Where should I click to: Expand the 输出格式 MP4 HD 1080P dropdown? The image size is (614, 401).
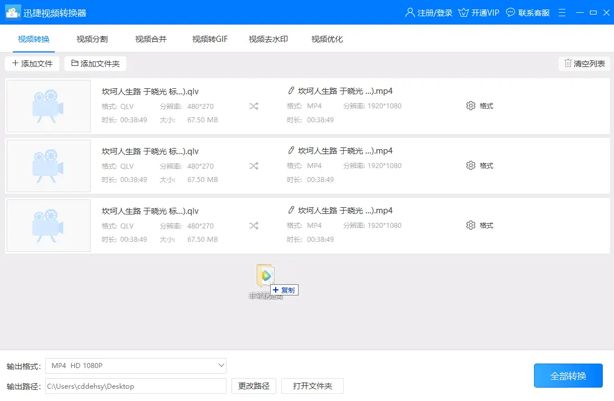click(136, 366)
